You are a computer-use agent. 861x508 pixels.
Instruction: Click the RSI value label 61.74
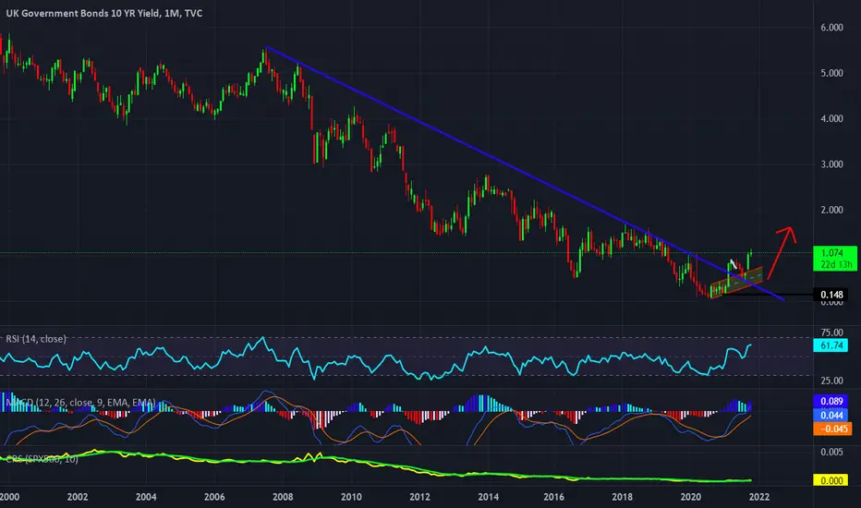pyautogui.click(x=831, y=345)
